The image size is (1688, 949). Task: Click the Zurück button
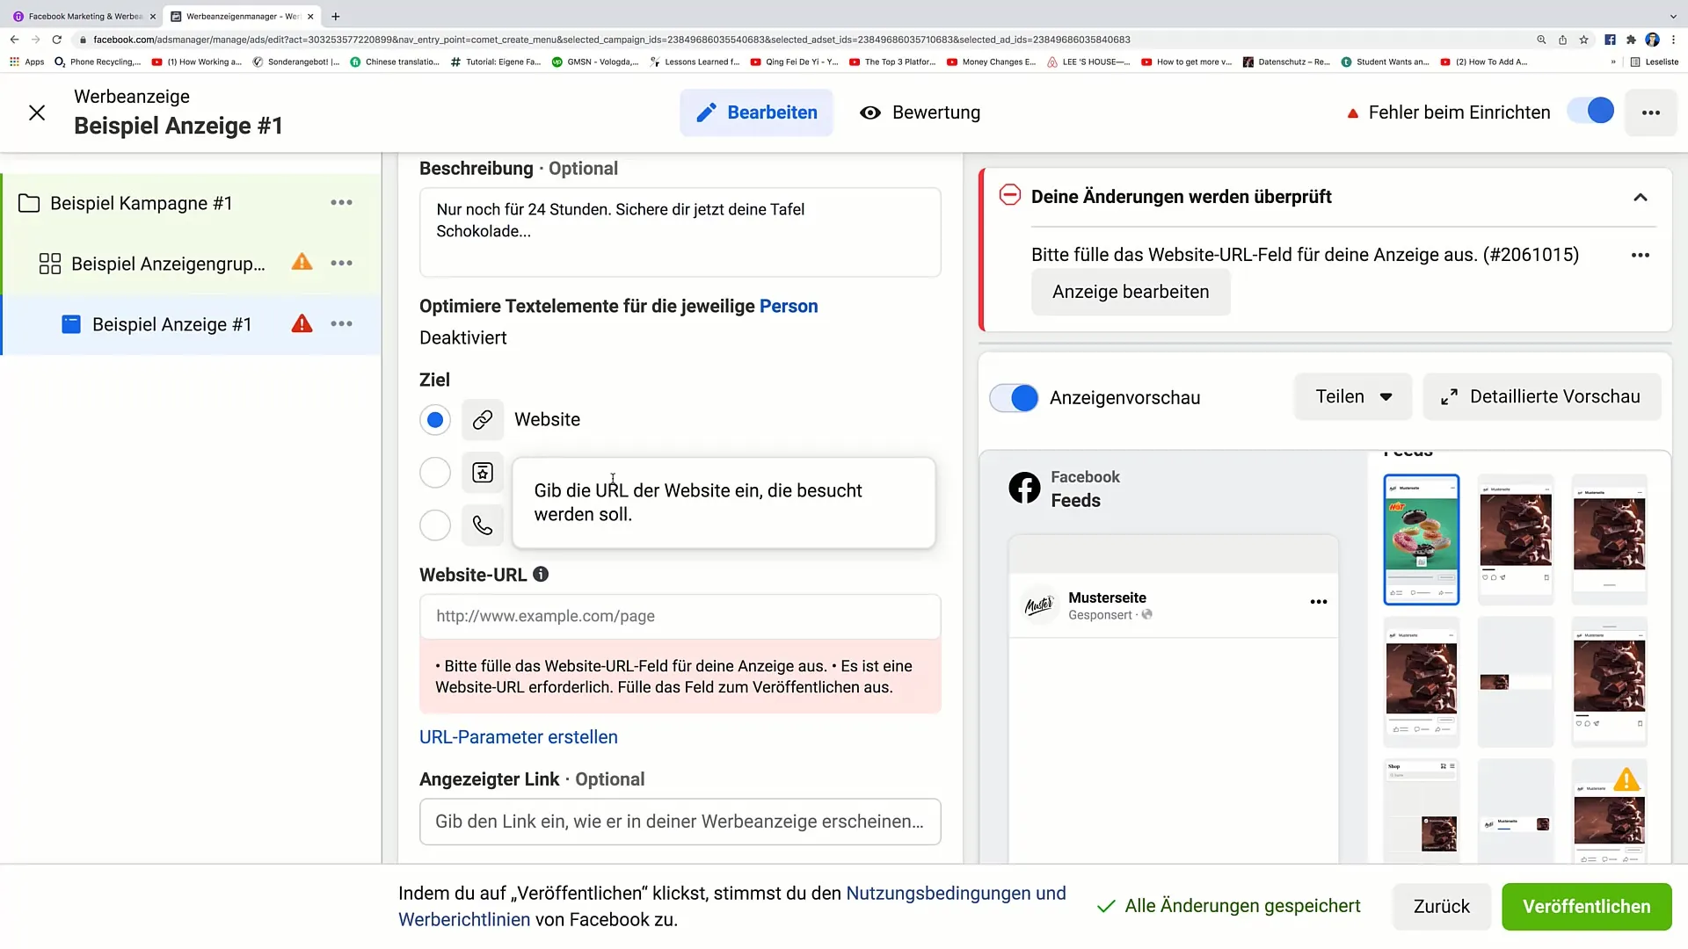[1442, 907]
